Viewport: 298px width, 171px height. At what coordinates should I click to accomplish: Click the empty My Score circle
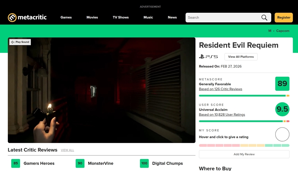point(282,134)
